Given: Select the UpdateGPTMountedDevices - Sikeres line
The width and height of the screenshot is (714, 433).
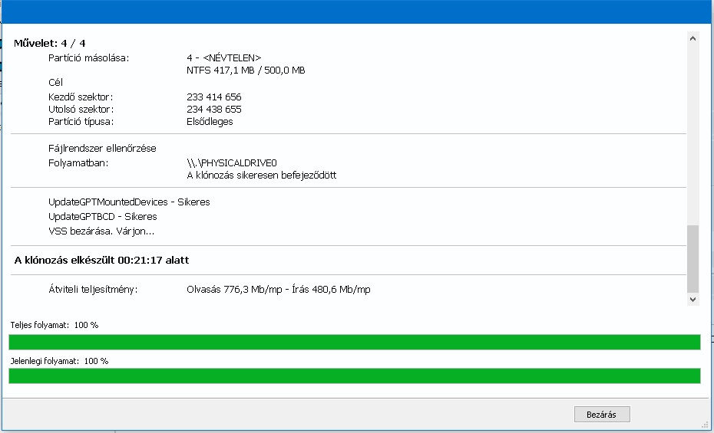Looking at the screenshot, I should pos(129,202).
